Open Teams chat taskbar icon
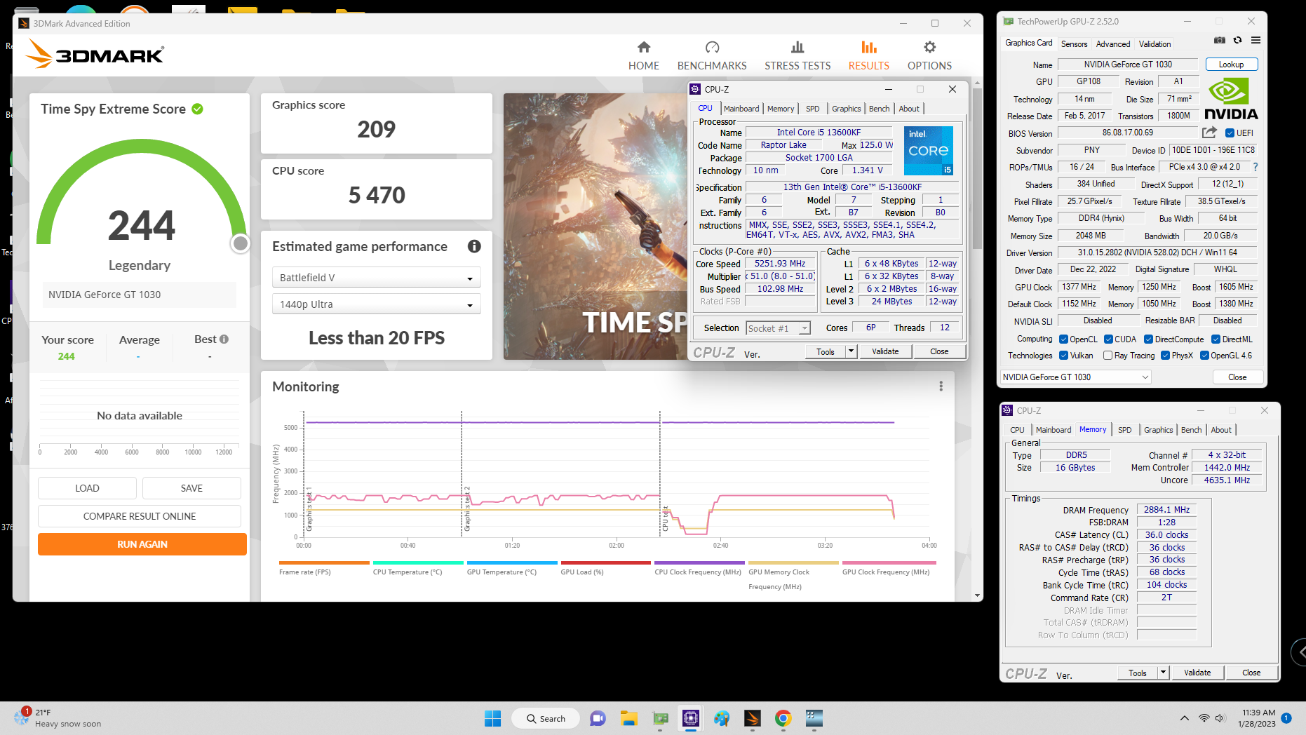This screenshot has width=1306, height=735. [x=598, y=718]
